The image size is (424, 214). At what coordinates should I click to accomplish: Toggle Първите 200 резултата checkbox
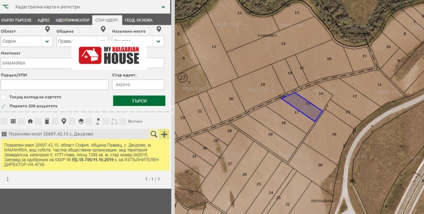(4, 106)
